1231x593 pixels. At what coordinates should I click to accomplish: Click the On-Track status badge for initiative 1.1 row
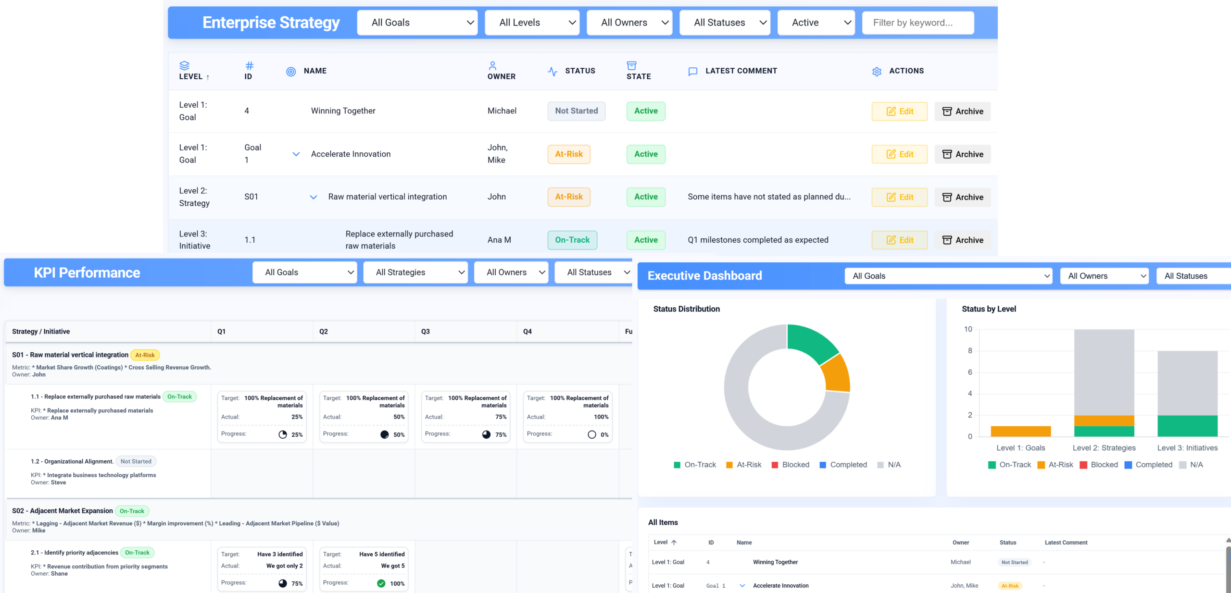click(572, 240)
